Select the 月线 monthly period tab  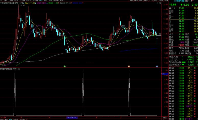(x=51, y=1)
